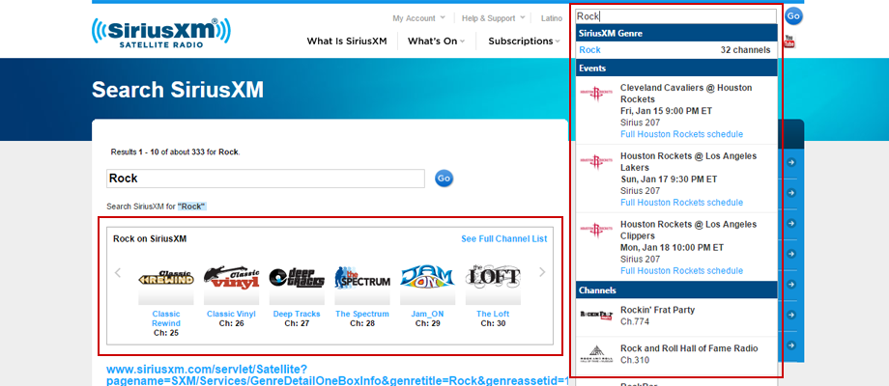Click Go button beside top search field
889x386 pixels.
(793, 16)
